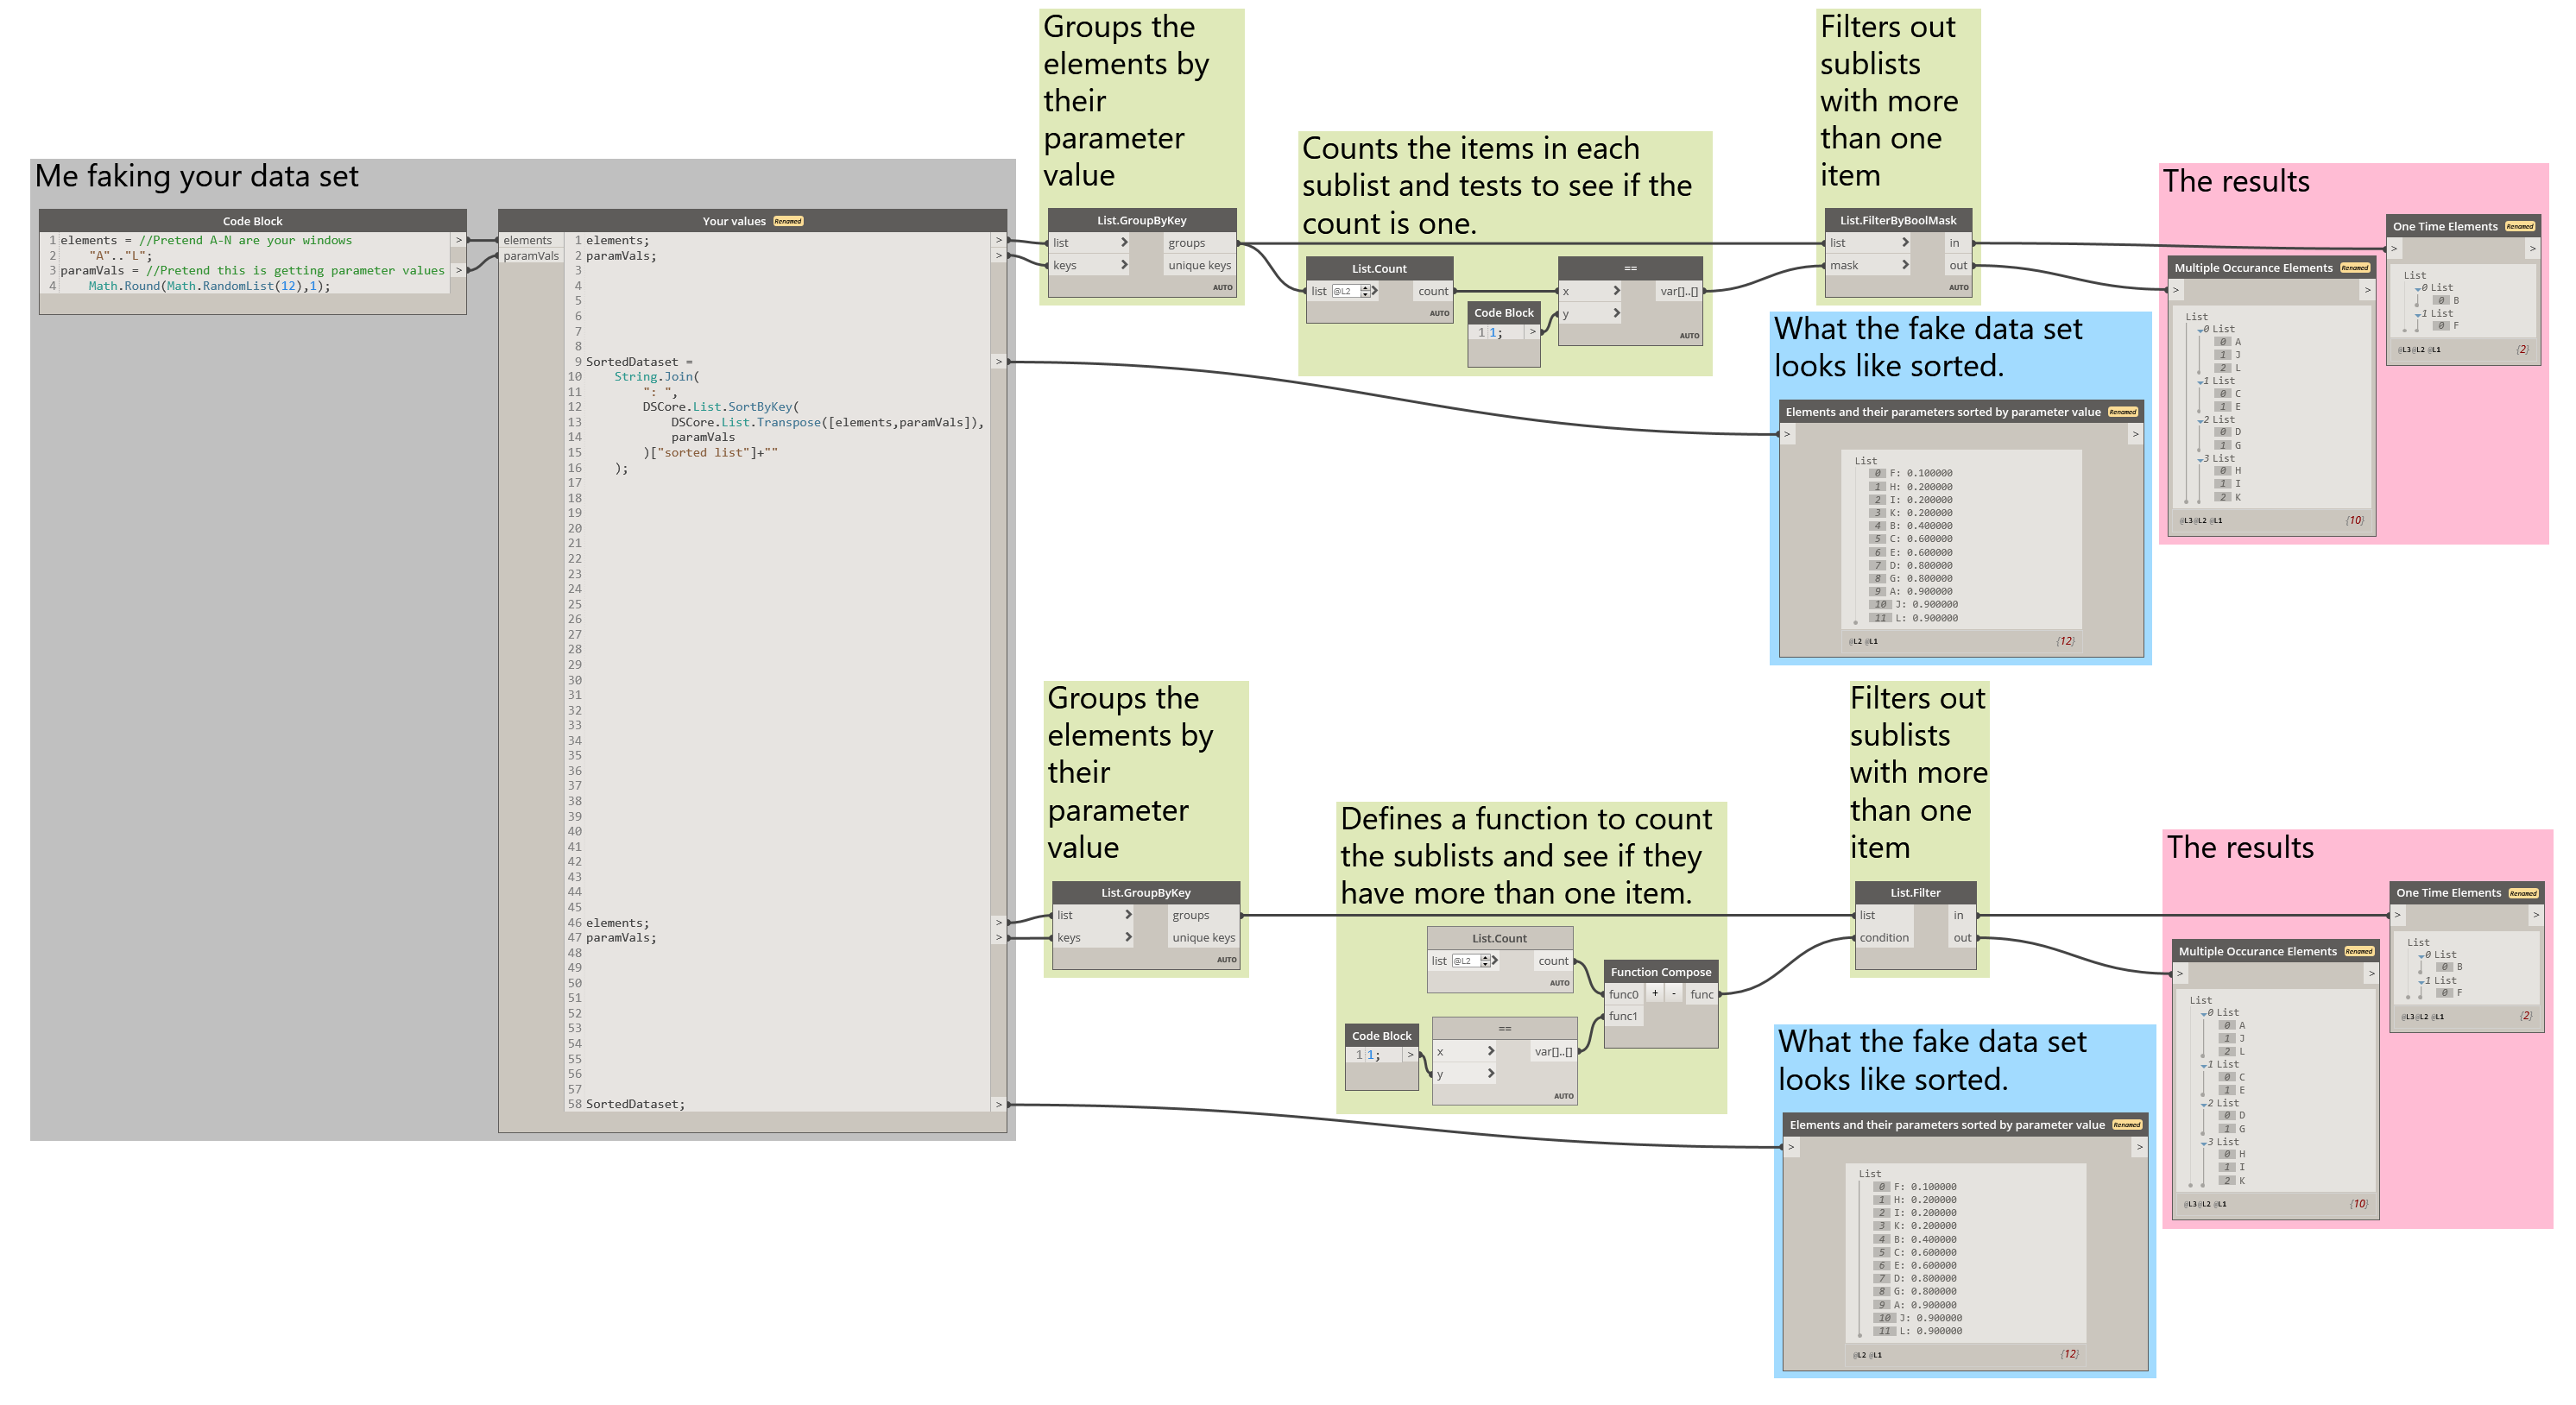Viewport: 2576px width, 1405px height.
Task: Click the condition input port on List.Filter
Action: pyautogui.click(x=1884, y=937)
